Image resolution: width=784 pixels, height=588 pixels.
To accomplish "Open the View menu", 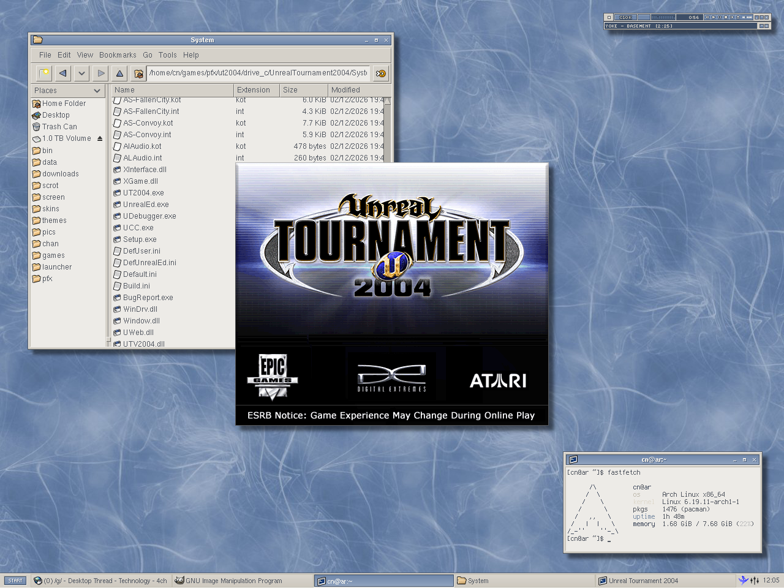I will [85, 55].
